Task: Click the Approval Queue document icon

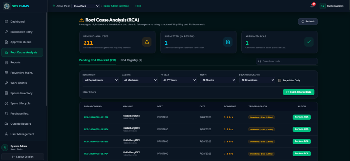Action: [x=6, y=42]
